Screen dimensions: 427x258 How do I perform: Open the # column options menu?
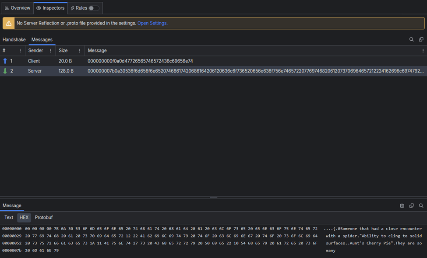click(20, 51)
